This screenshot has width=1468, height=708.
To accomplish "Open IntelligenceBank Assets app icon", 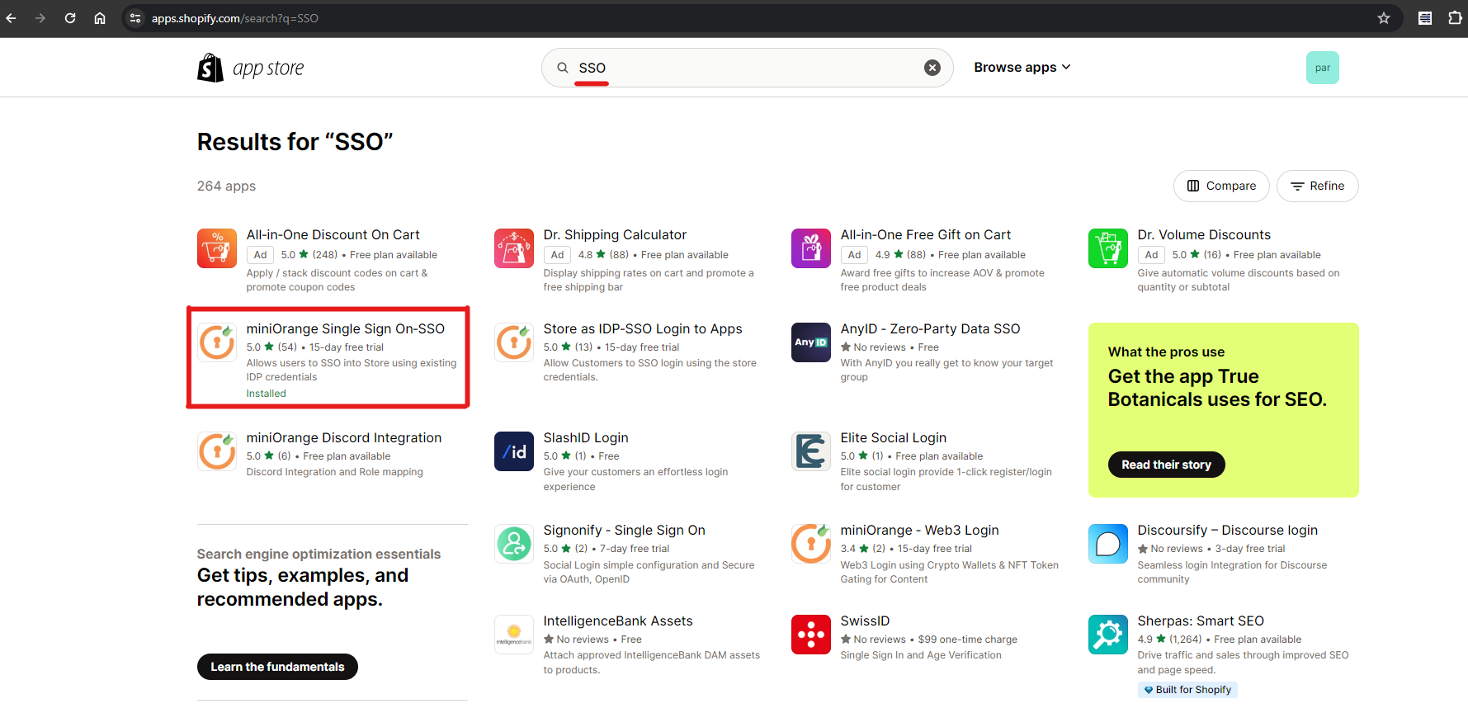I will [514, 635].
